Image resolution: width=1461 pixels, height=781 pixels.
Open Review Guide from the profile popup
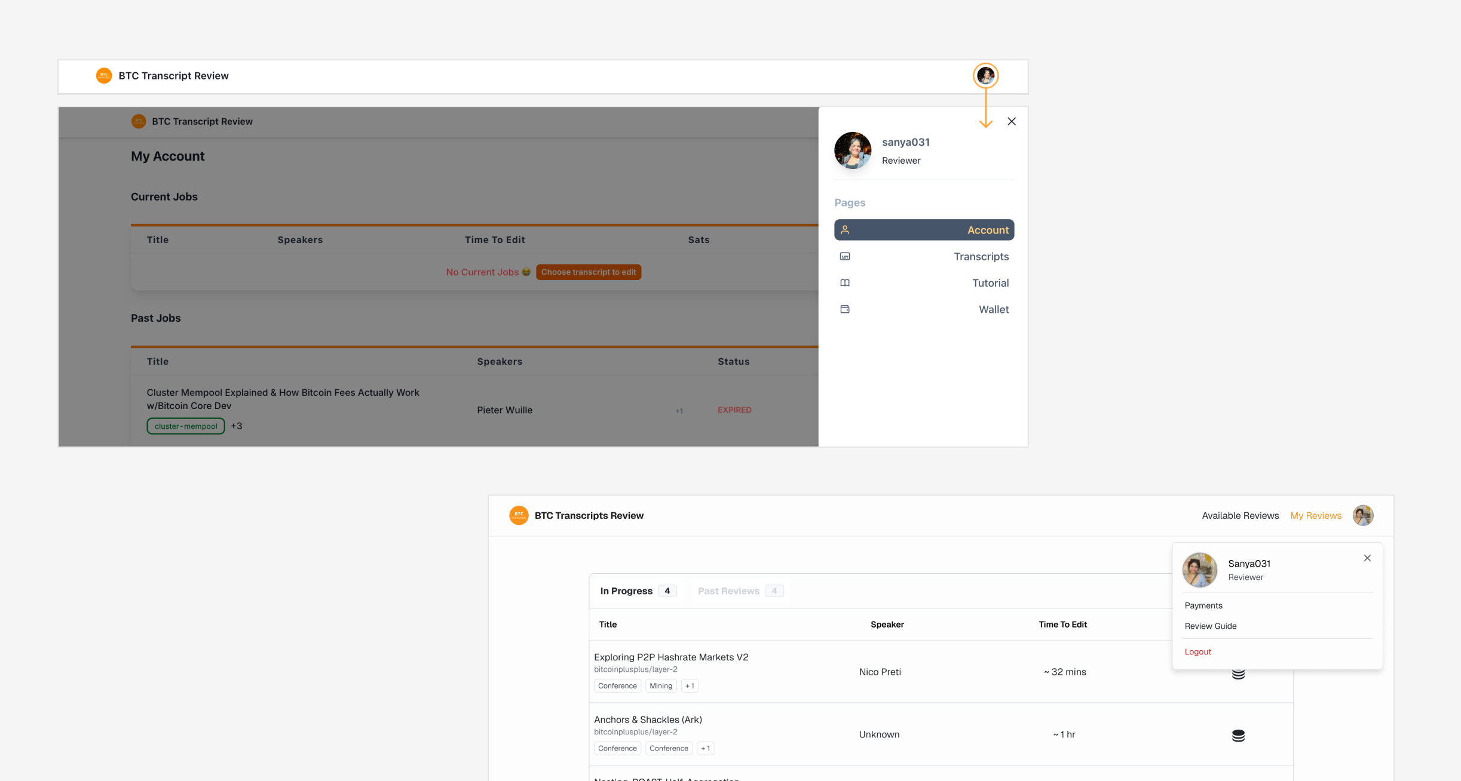[1211, 626]
